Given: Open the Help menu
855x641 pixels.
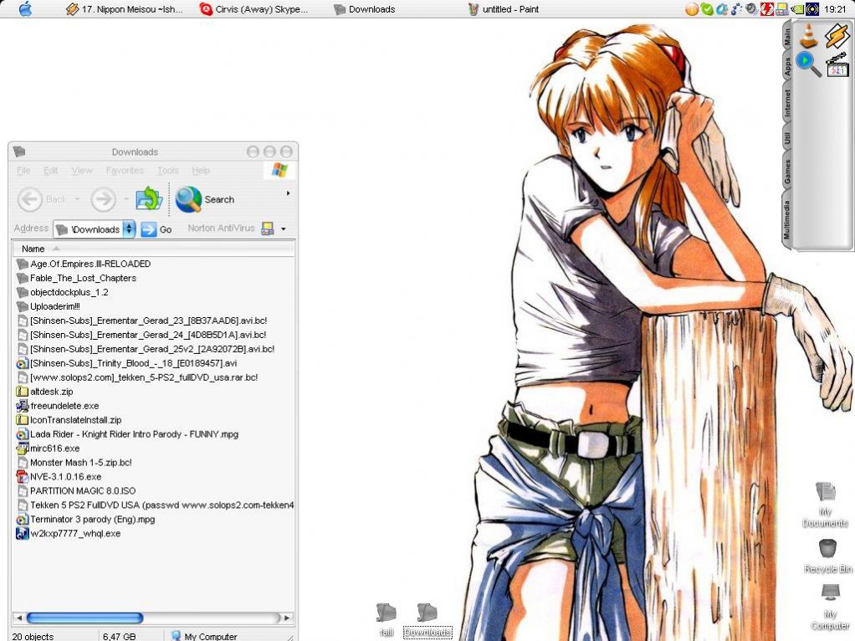Looking at the screenshot, I should pos(201,170).
